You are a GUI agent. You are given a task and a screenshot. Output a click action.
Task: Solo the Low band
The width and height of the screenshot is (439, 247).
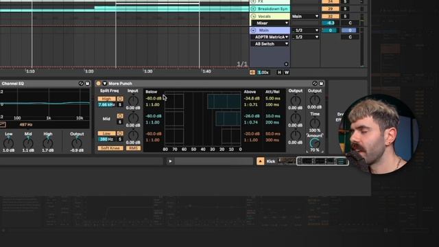[x=120, y=139]
